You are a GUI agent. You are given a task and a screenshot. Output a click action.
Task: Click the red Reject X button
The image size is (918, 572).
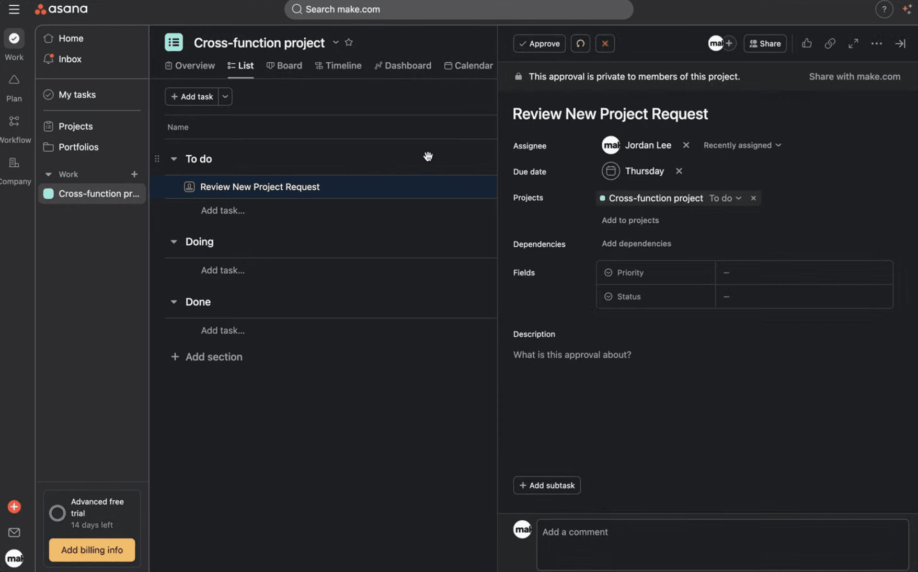pos(605,43)
